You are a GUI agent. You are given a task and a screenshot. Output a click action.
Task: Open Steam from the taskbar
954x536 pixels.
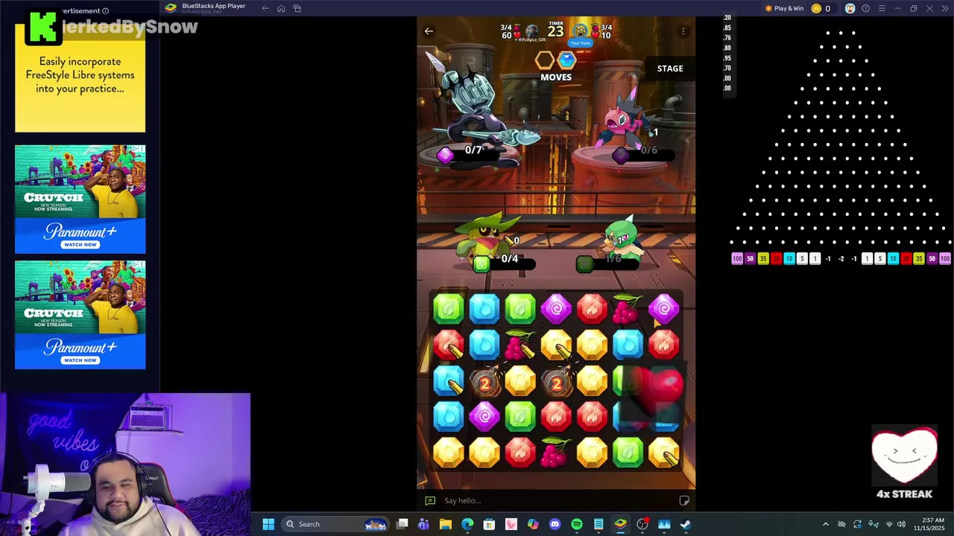tap(686, 524)
